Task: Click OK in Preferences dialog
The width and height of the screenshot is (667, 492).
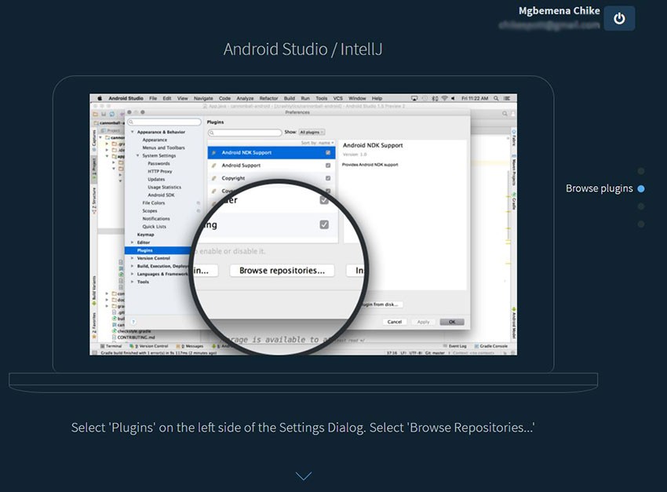Action: (452, 322)
